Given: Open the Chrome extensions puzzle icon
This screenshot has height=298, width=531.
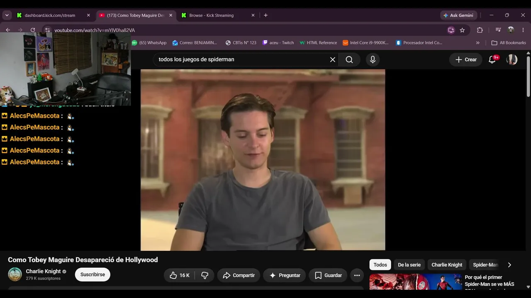Looking at the screenshot, I should 480,30.
